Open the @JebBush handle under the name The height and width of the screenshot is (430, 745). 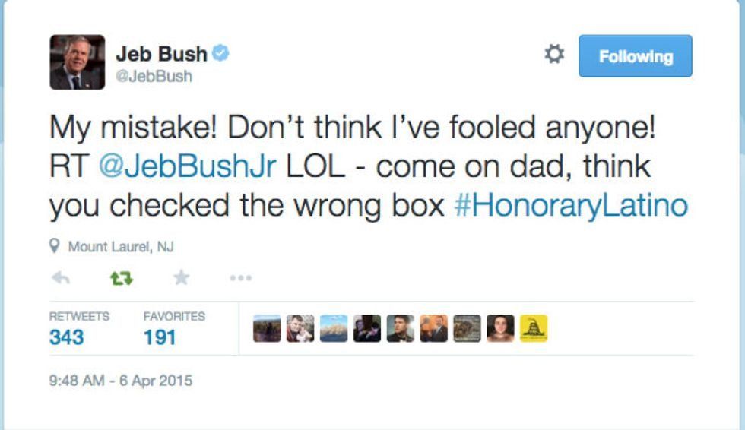click(154, 76)
